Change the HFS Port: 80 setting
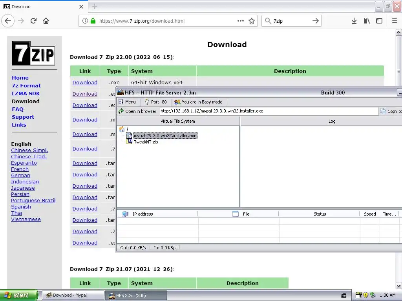402x301 pixels. 155,102
